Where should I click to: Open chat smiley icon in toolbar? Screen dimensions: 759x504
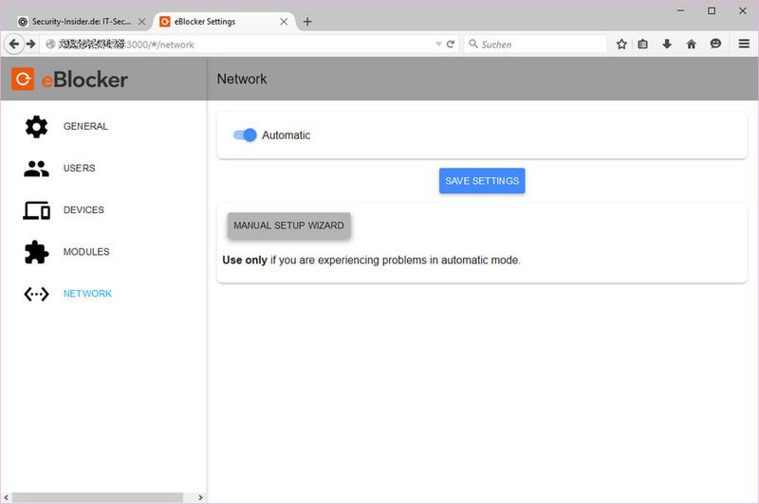pos(715,44)
